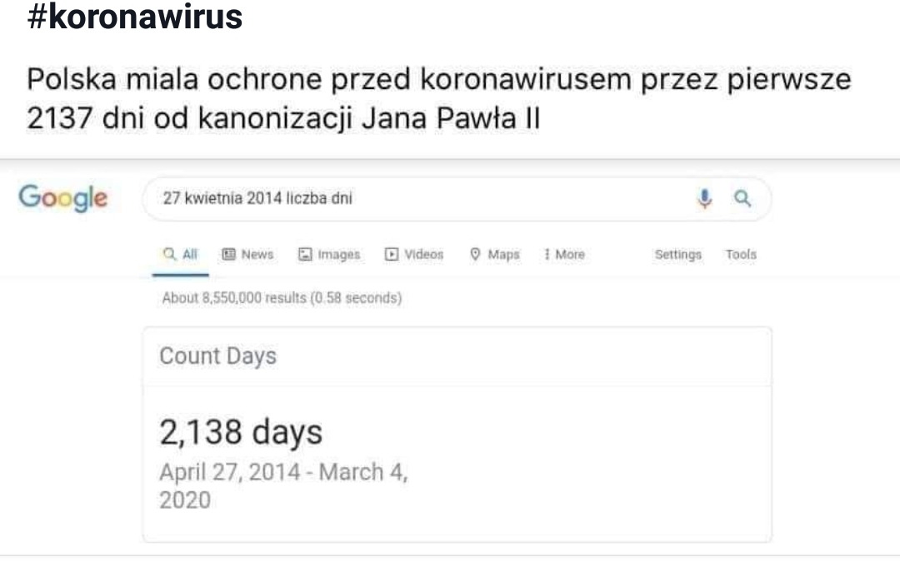Expand the More search categories menu

(x=564, y=255)
